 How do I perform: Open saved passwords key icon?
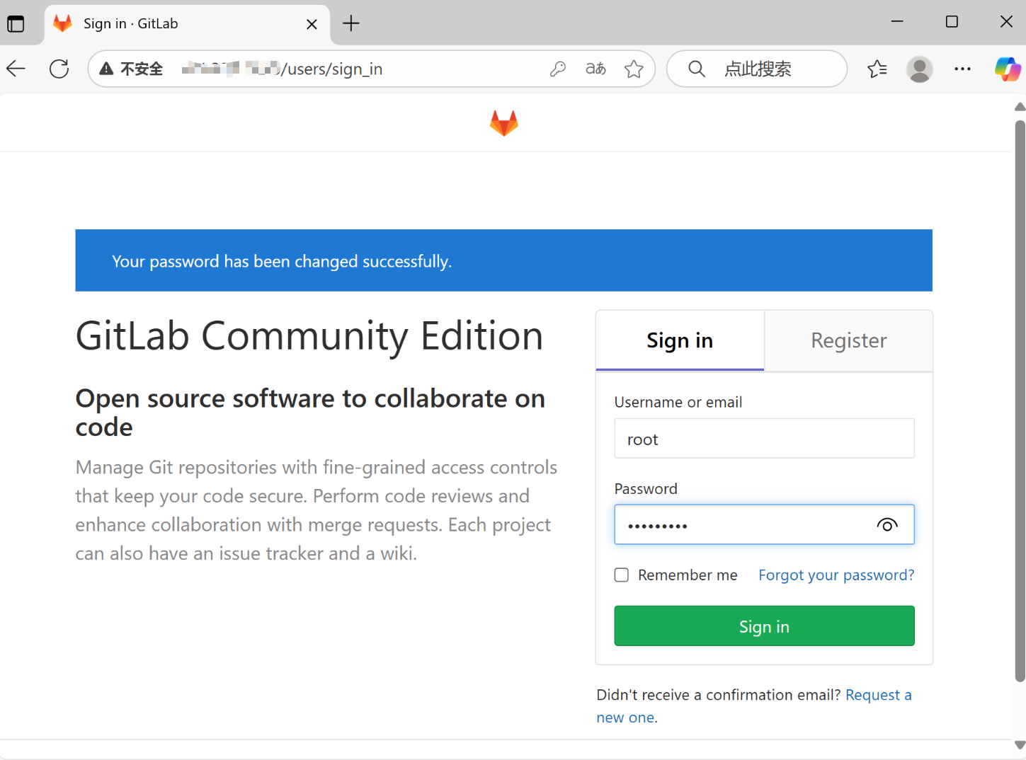point(557,69)
